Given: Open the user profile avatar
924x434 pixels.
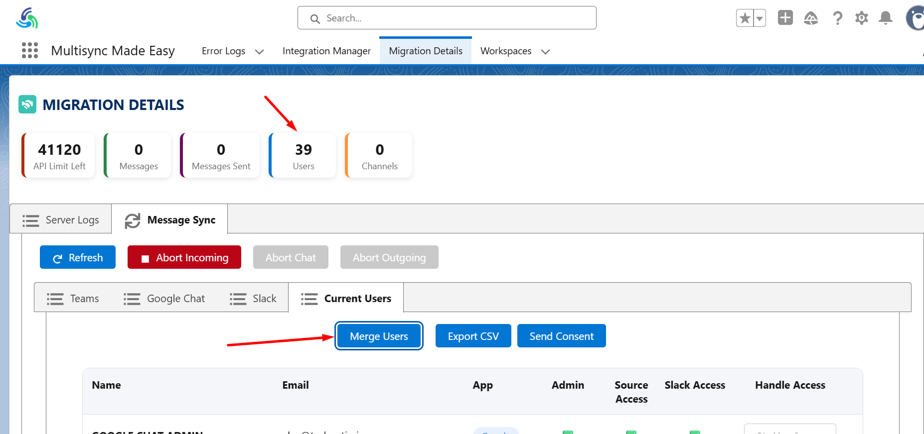Looking at the screenshot, I should click(915, 18).
